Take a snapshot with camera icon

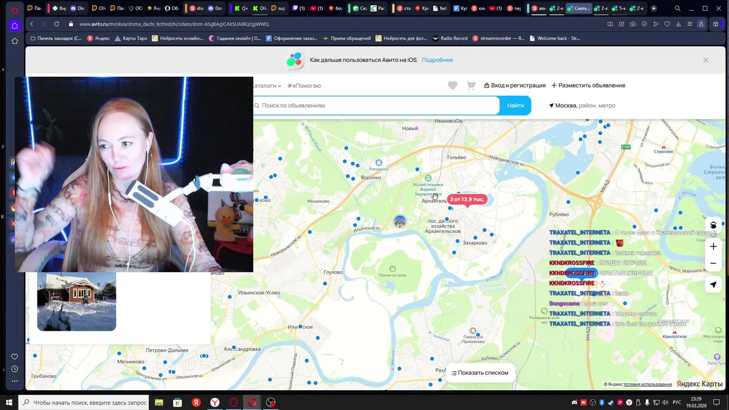[x=633, y=24]
